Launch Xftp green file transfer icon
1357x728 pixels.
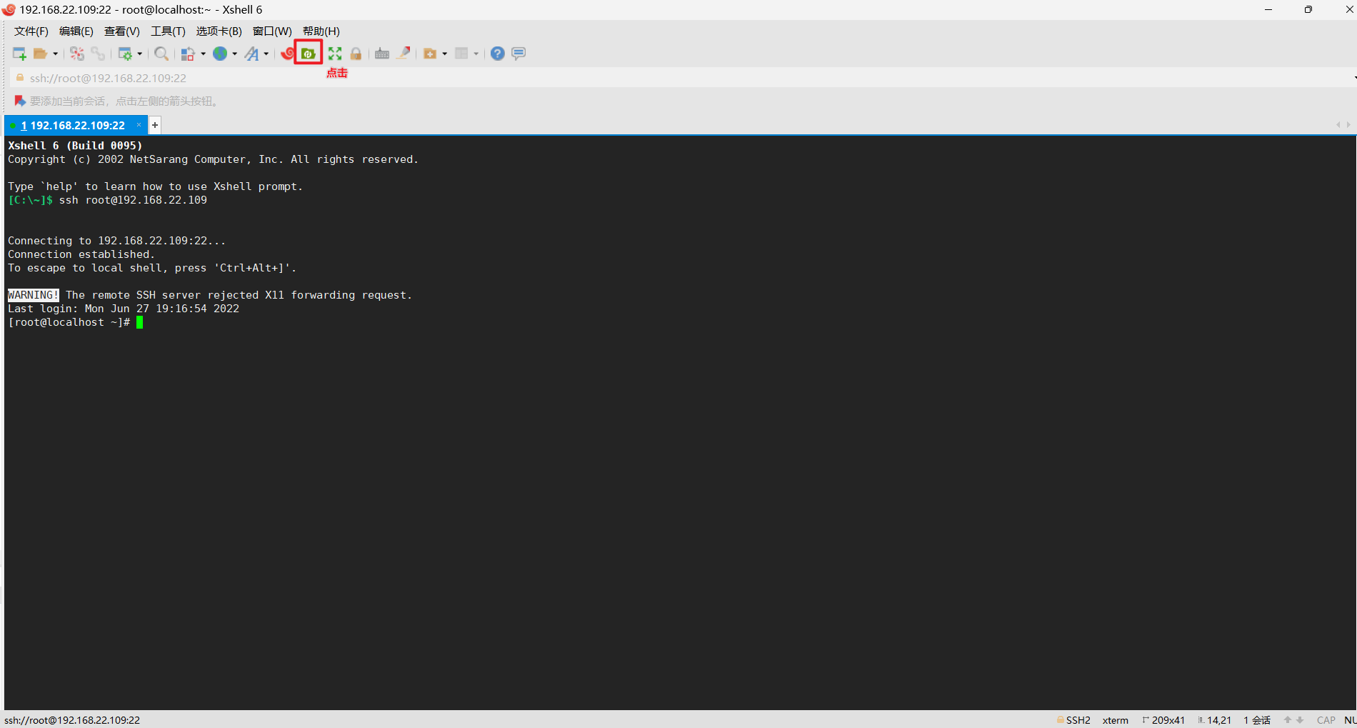point(308,54)
